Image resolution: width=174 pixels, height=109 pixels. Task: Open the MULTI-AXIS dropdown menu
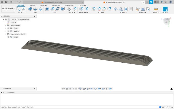tap(84, 13)
